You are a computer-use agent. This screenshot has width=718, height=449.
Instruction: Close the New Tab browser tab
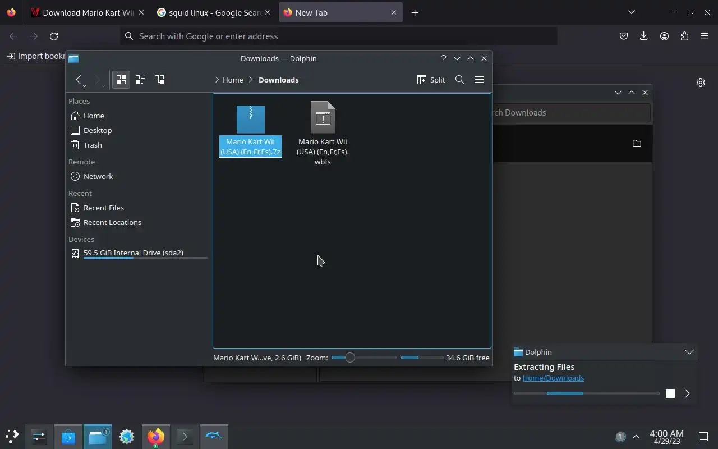(x=394, y=12)
